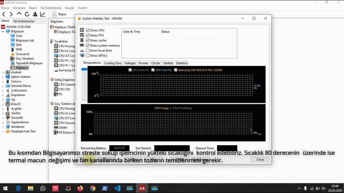Collapse the Bilgisayar tree node
The image size is (344, 193).
[3, 31]
